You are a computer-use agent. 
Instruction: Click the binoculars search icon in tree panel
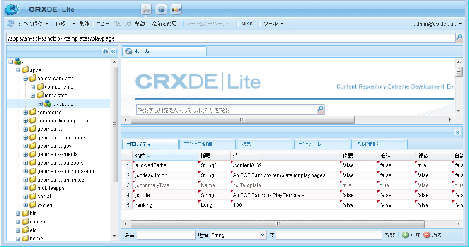click(105, 51)
